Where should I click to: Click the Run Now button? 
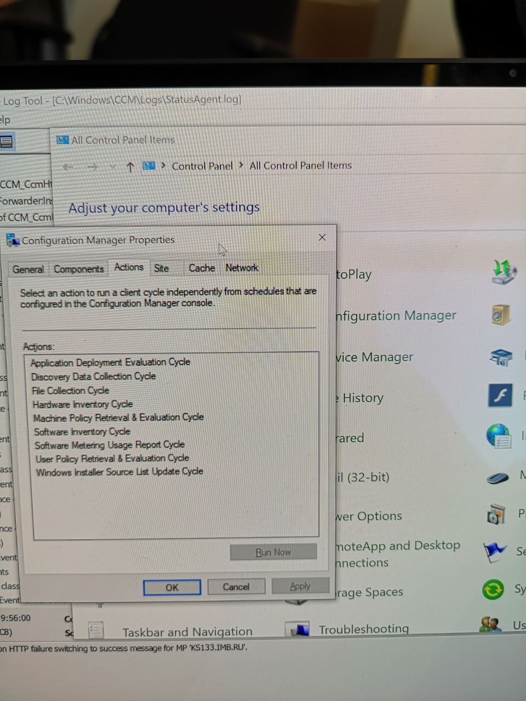tap(273, 552)
